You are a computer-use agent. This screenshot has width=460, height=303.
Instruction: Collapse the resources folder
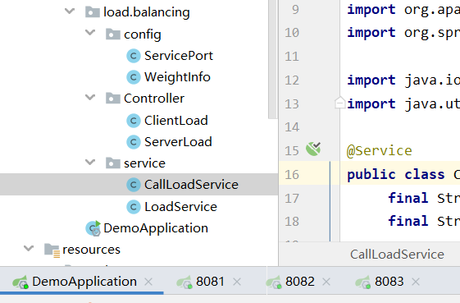(x=29, y=248)
